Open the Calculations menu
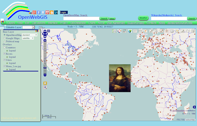The width and height of the screenshot is (197, 126). (38, 23)
